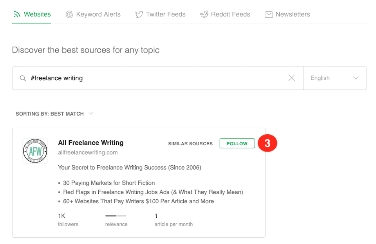Click the 30 Paying Markets article link
This screenshot has height=244, width=376.
109,183
